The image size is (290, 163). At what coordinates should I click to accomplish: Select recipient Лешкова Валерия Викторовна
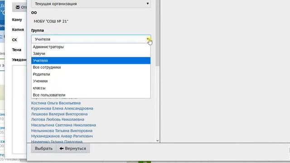click(59, 114)
